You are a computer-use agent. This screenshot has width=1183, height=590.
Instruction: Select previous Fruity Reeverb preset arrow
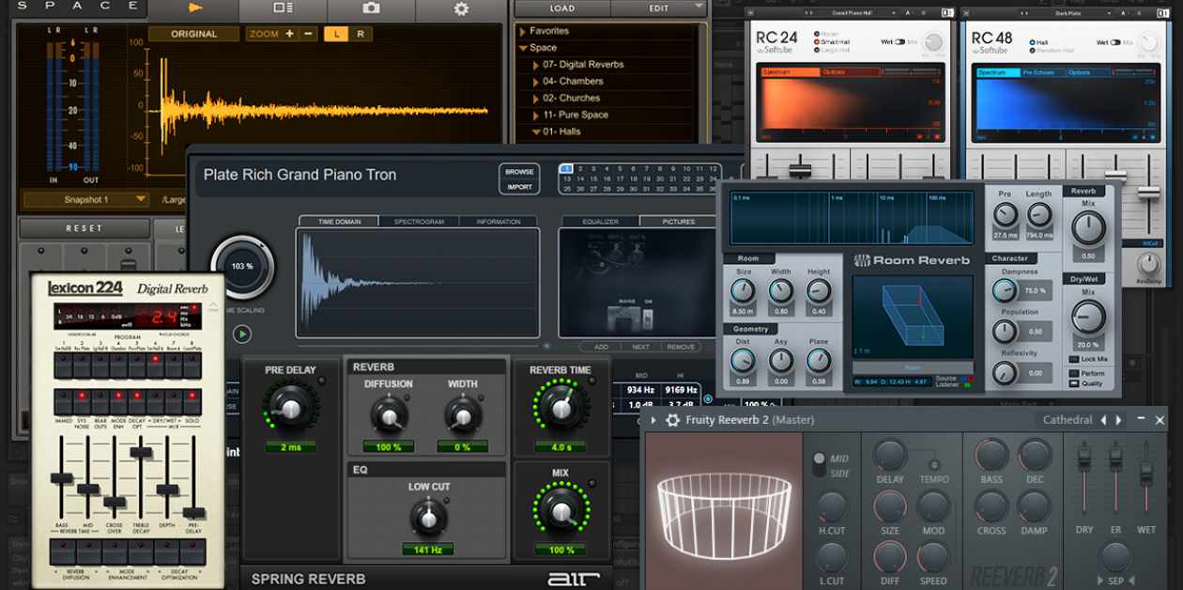1104,420
